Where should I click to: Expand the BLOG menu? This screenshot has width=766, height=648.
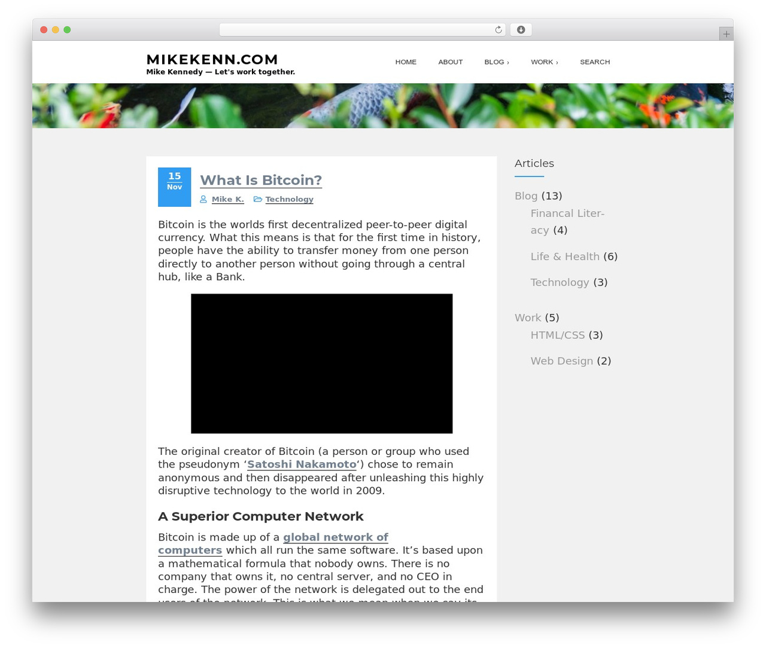[497, 62]
